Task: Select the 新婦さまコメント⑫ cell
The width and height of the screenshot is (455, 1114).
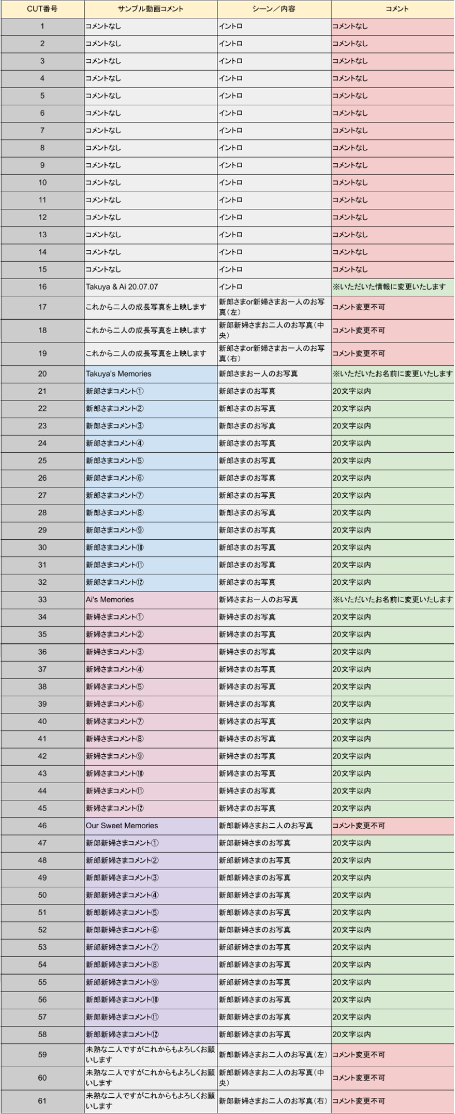Action: (150, 808)
